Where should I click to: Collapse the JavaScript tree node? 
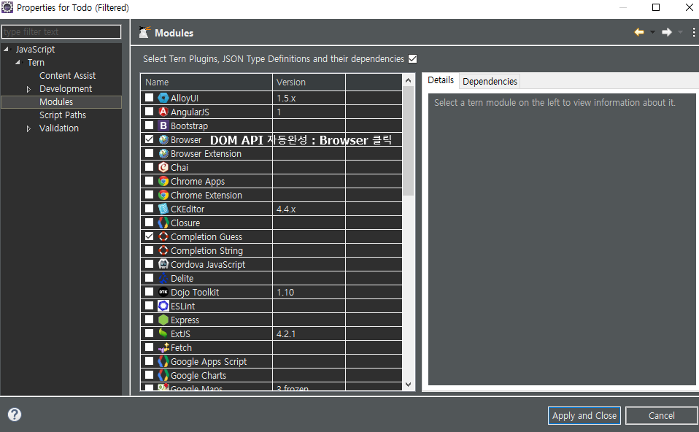[7, 50]
